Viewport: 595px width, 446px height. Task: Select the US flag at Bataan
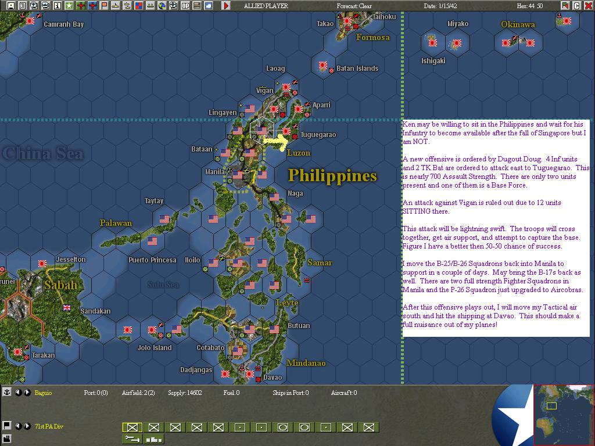(x=225, y=153)
